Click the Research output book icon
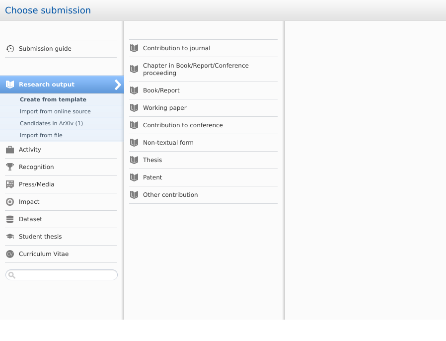Image resolution: width=446 pixels, height=341 pixels. 10,84
